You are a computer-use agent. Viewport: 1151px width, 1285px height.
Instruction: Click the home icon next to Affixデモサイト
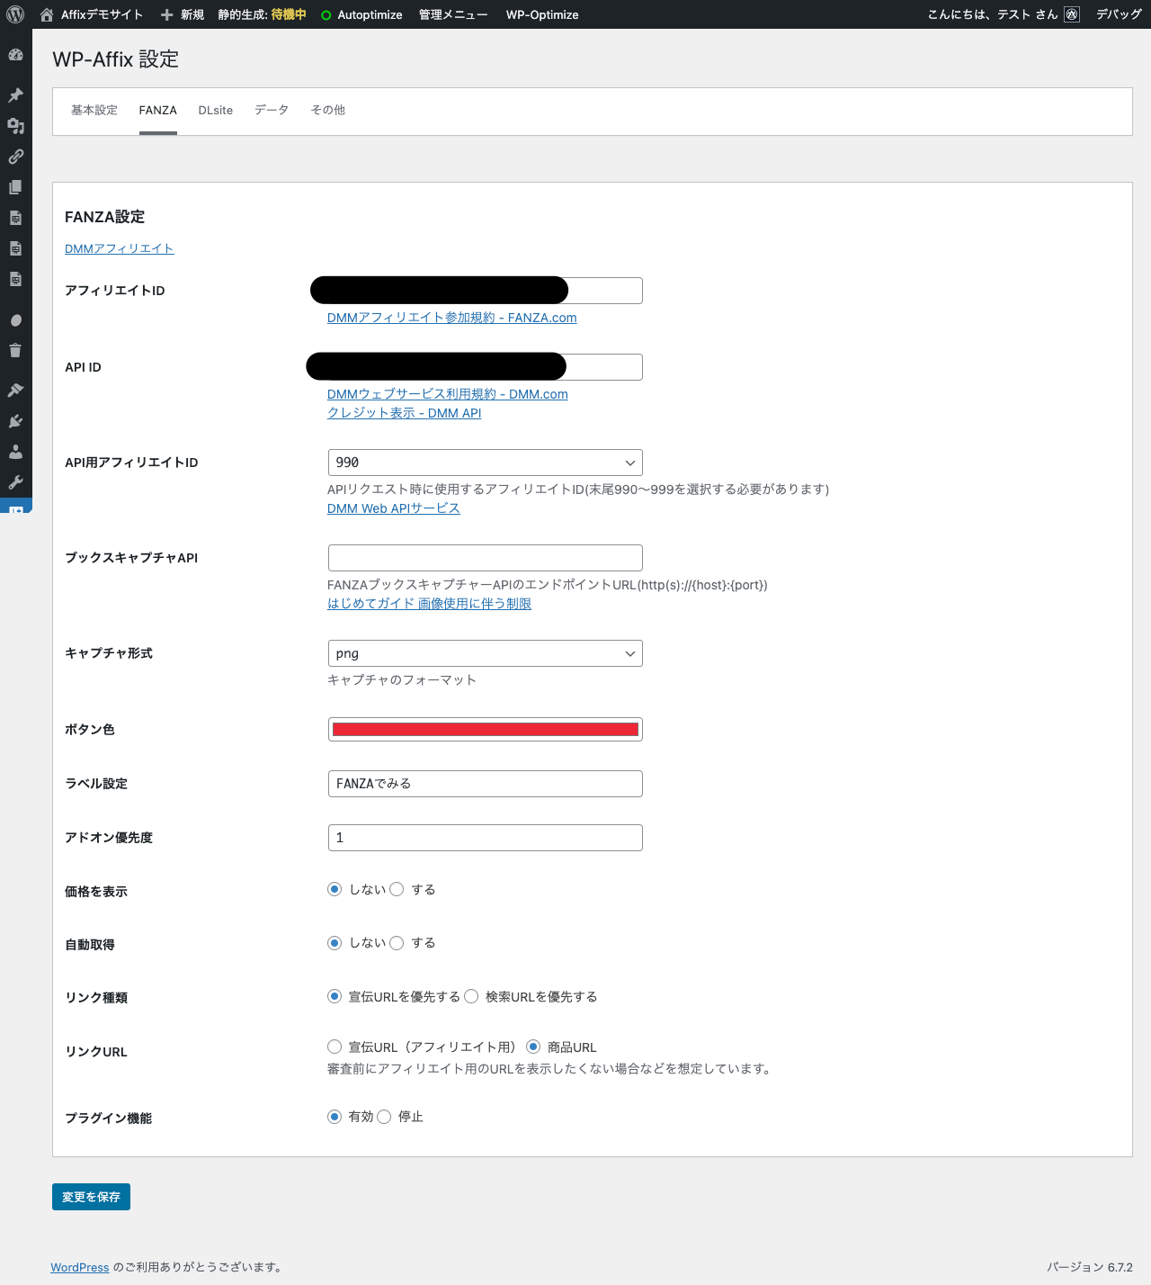(x=47, y=14)
